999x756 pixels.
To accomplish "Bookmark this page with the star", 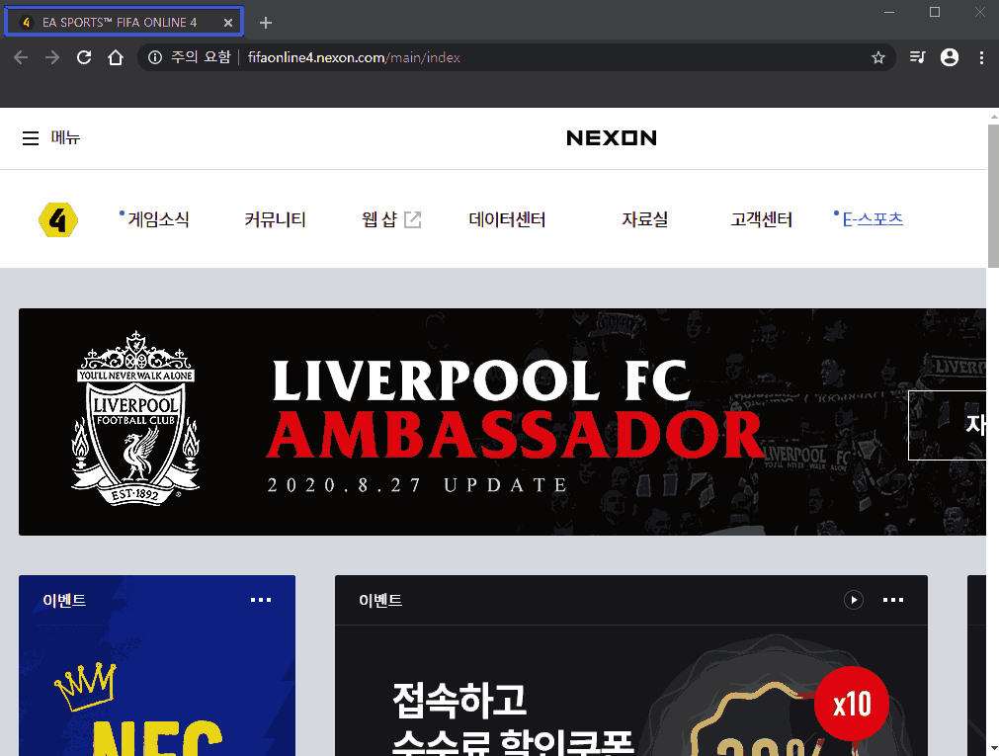I will pyautogui.click(x=877, y=57).
